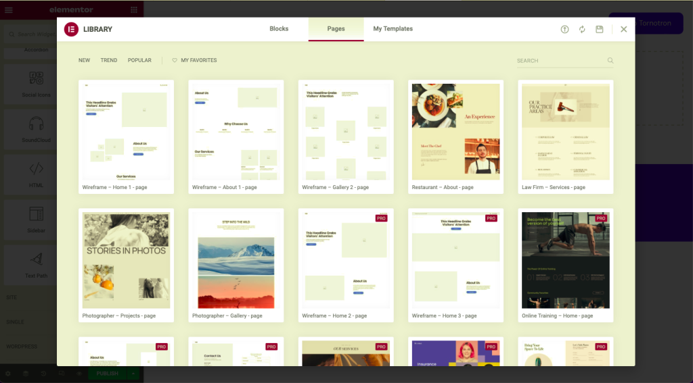This screenshot has height=383, width=693.
Task: Click the template Search input field
Action: pyautogui.click(x=560, y=61)
